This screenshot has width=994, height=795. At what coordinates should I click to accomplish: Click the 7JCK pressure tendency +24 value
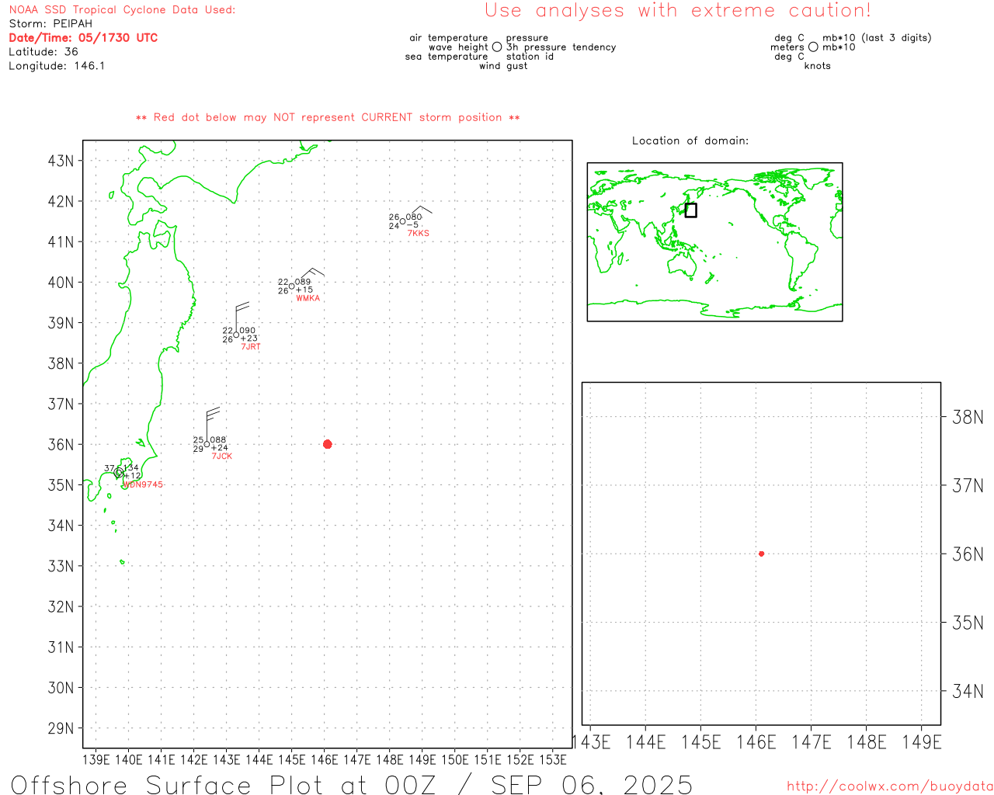pyautogui.click(x=220, y=448)
